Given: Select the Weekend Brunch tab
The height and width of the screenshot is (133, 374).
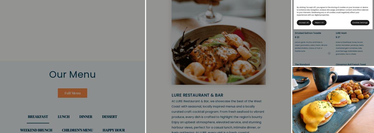Looking at the screenshot, I should click(36, 130).
